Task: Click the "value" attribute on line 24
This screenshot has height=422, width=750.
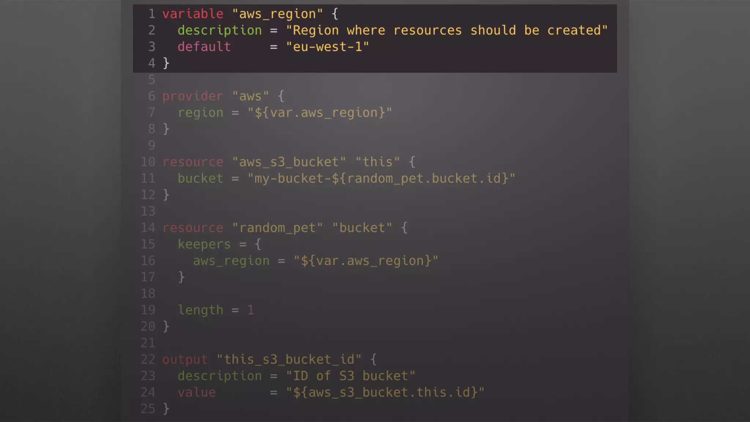Action: point(197,393)
